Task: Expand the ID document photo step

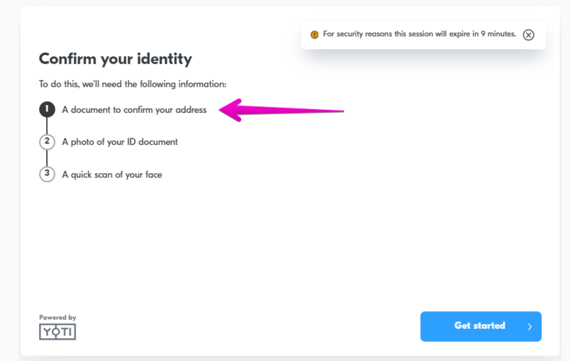Action: point(120,142)
